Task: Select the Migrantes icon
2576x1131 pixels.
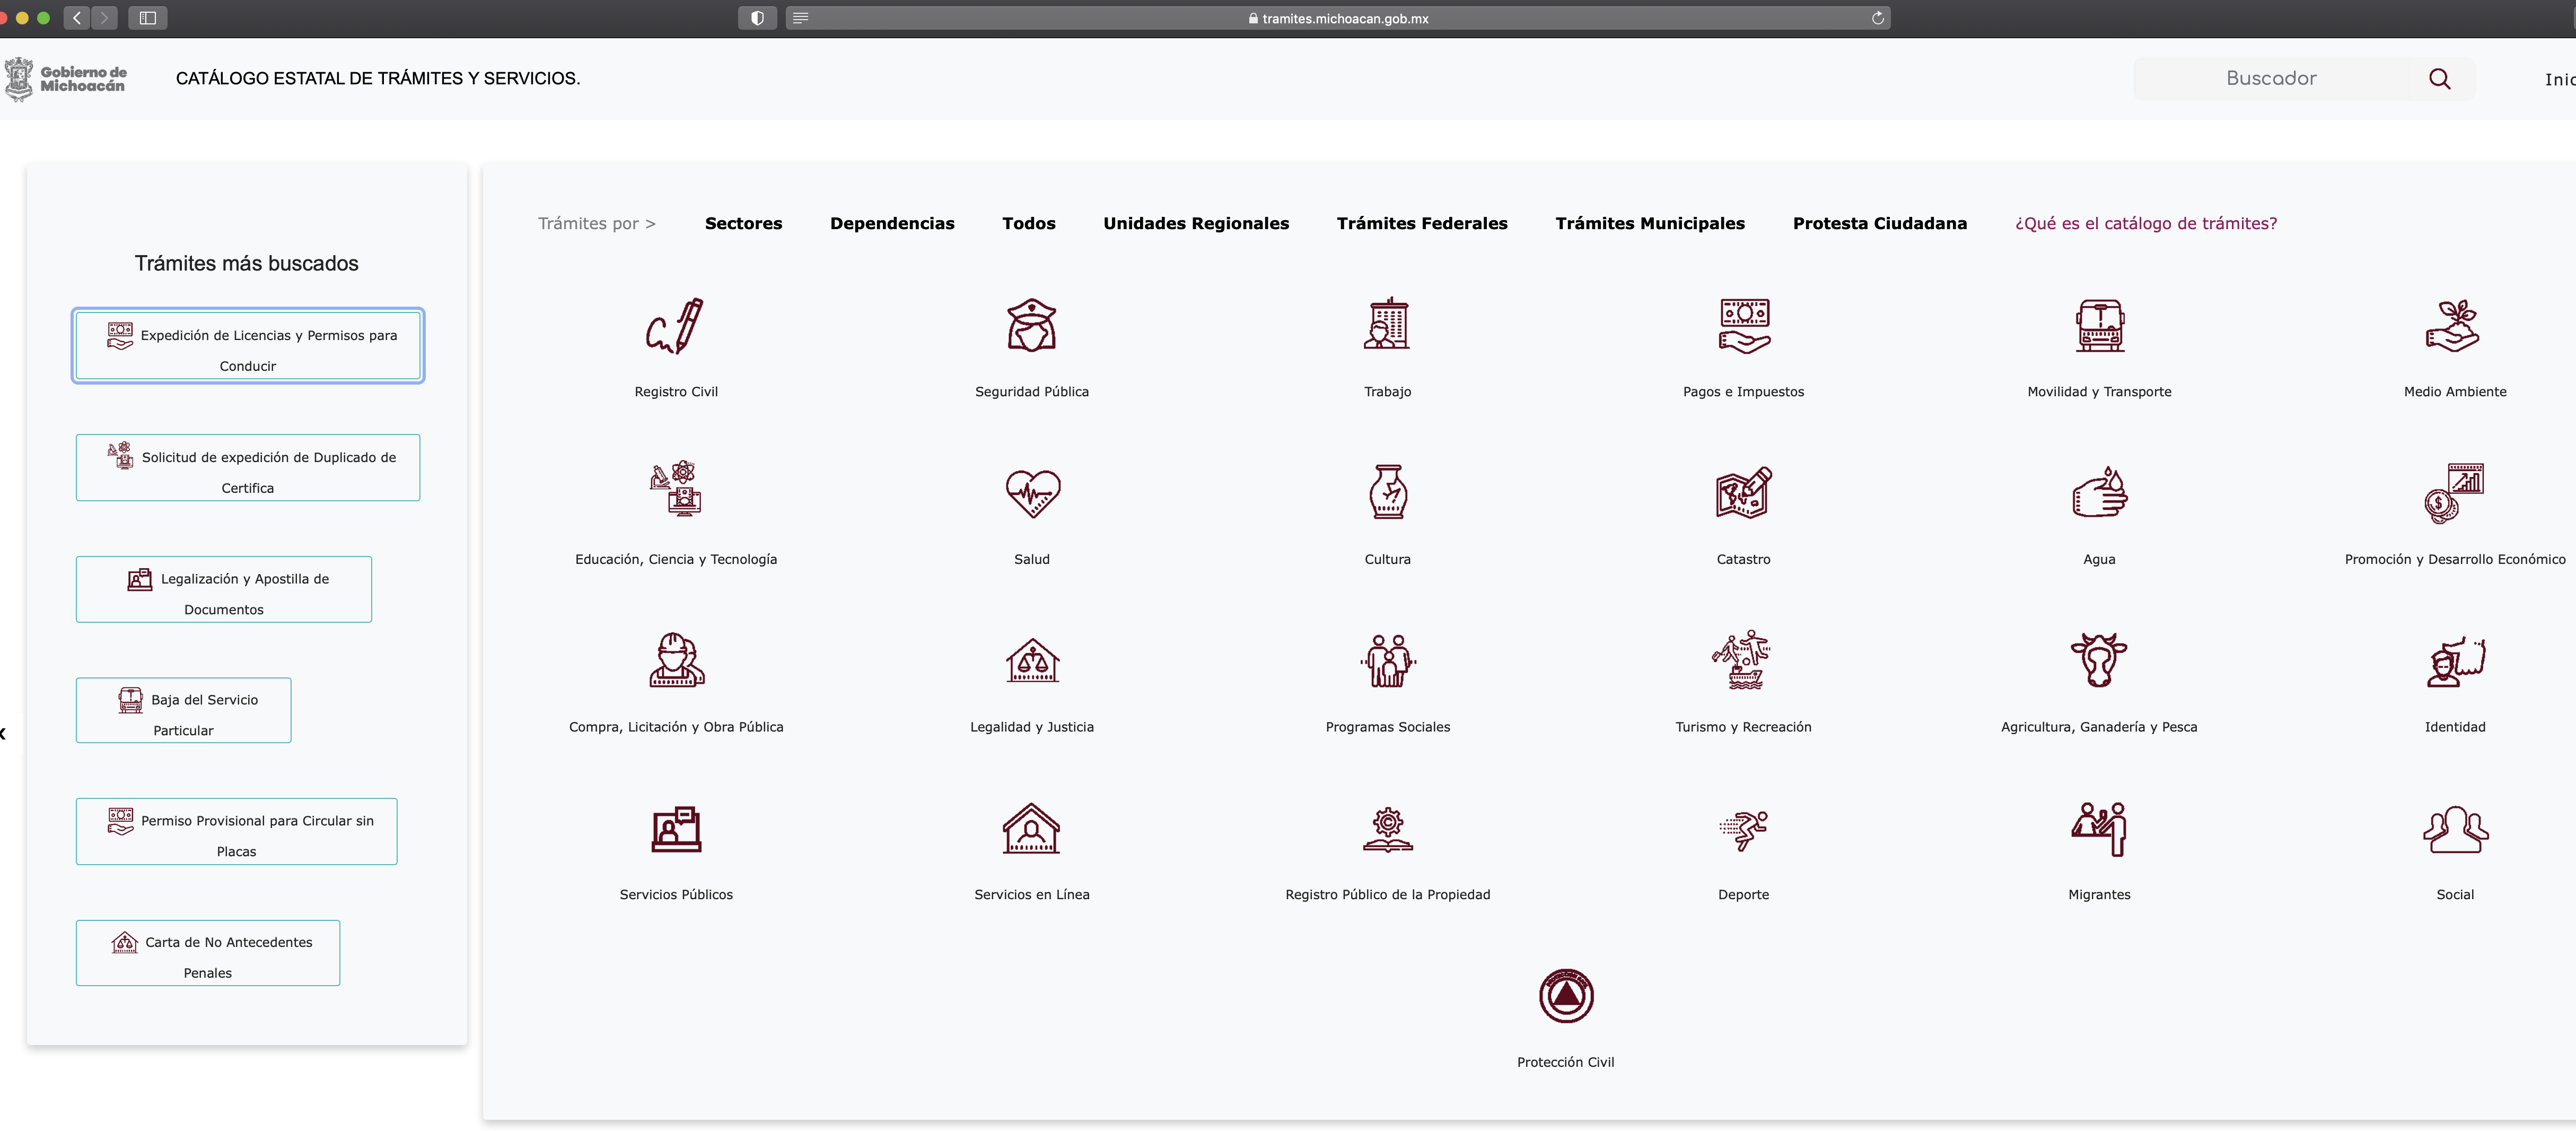Action: (x=2099, y=829)
